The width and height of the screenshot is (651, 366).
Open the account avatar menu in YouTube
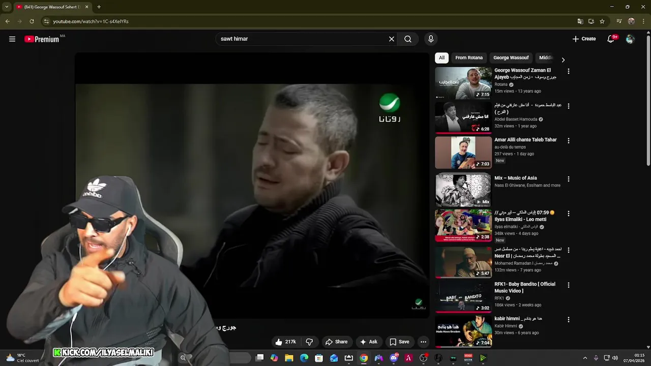click(x=630, y=39)
